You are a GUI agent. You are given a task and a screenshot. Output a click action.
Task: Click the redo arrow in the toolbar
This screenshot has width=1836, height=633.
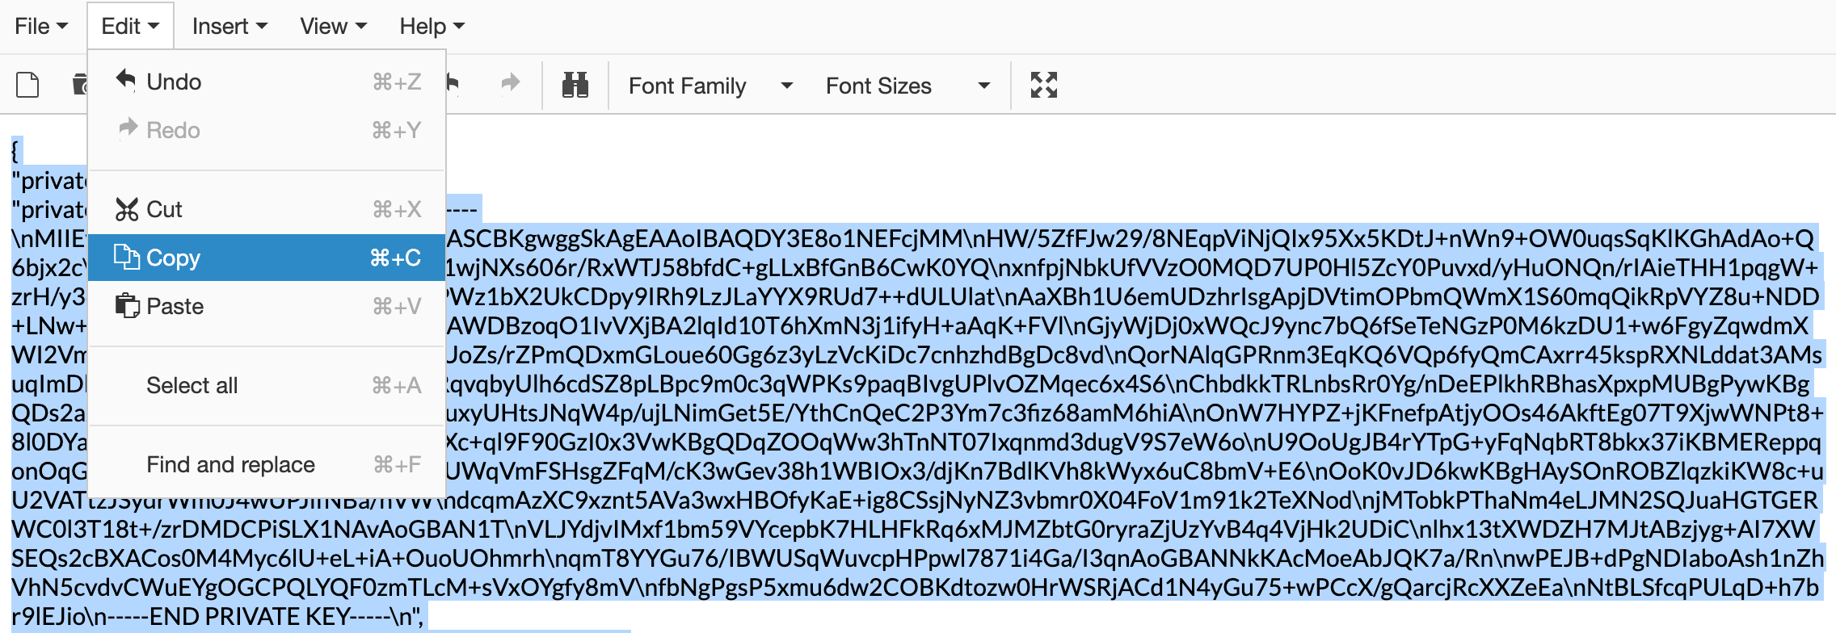[510, 84]
